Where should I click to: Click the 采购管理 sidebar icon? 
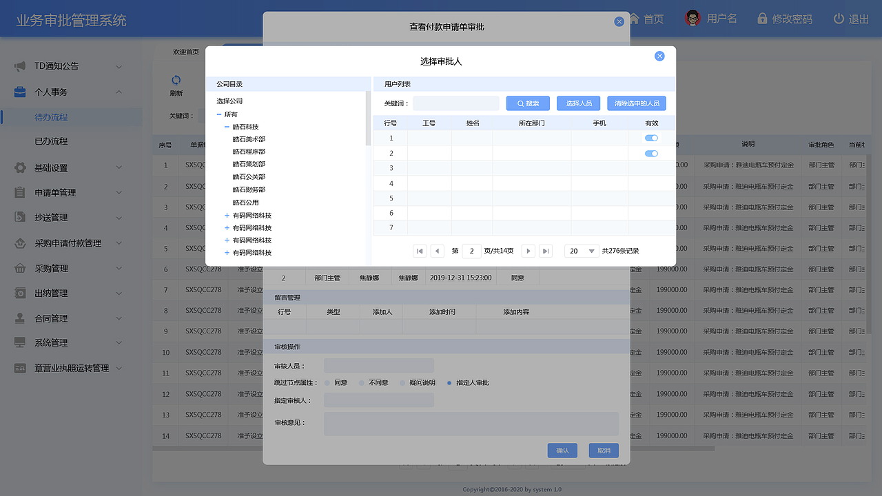click(x=20, y=268)
